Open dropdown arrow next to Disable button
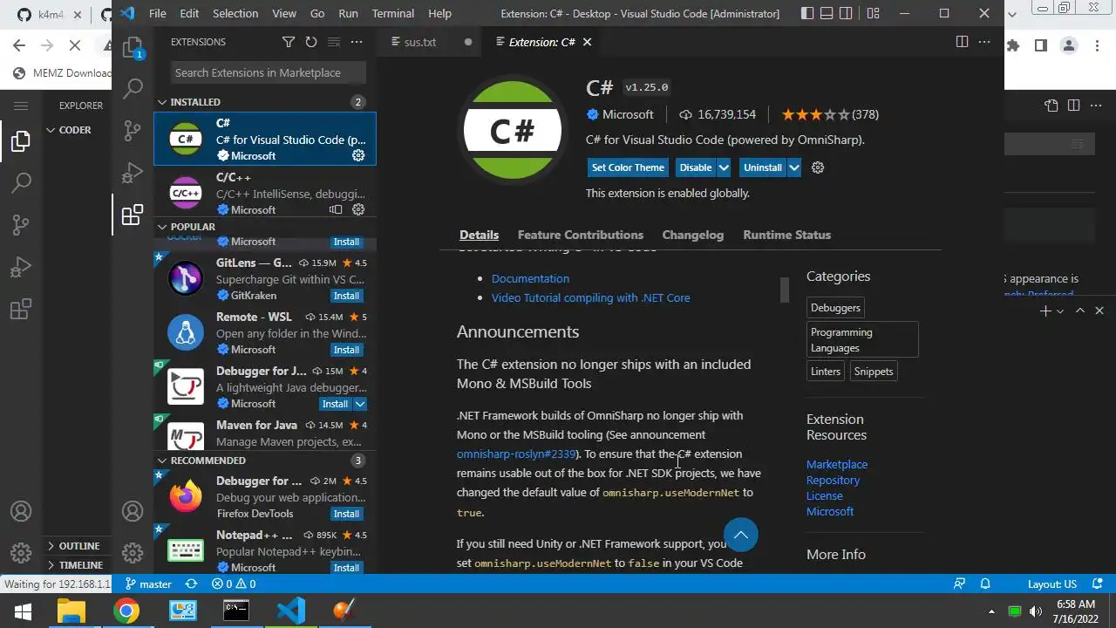This screenshot has height=628, width=1116. pyautogui.click(x=724, y=167)
